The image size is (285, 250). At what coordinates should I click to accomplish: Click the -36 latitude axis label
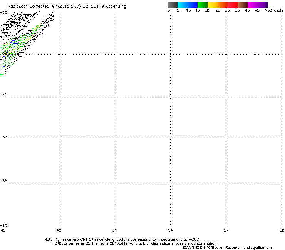[3, 137]
